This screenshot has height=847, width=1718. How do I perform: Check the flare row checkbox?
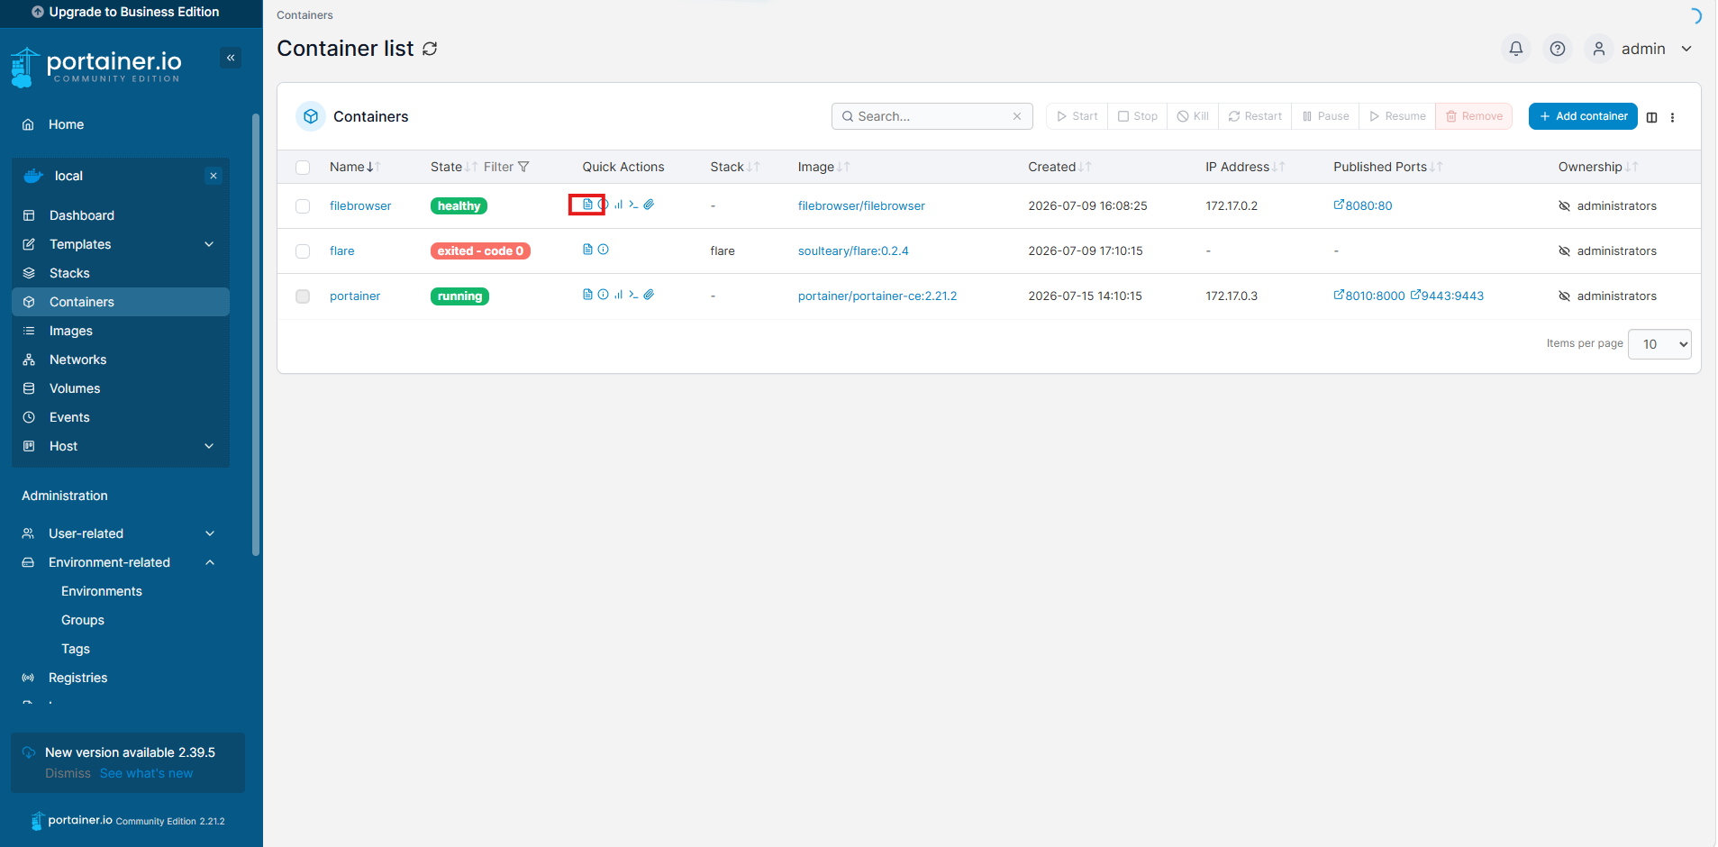tap(303, 251)
